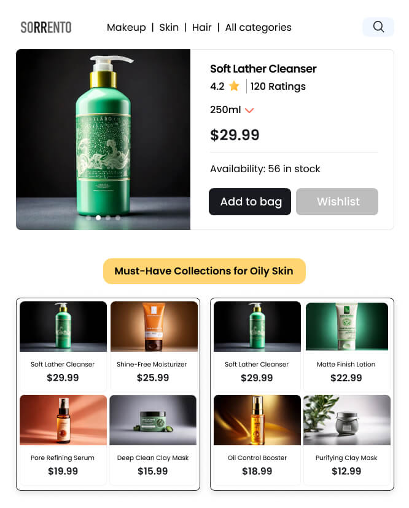Go to Hair category

coord(201,27)
